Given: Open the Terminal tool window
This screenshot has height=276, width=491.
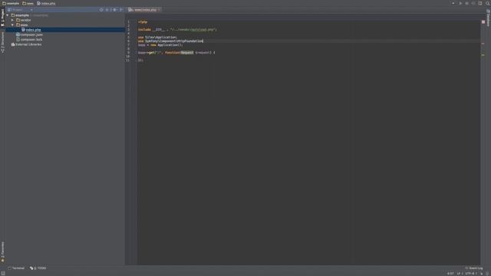Looking at the screenshot, I should coord(16,268).
